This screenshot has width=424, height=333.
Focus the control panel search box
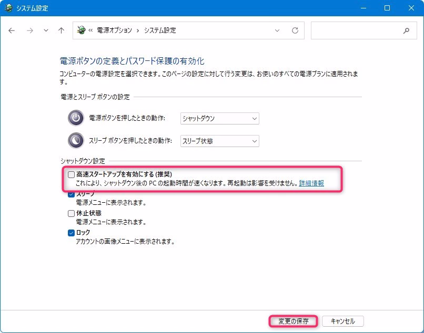(x=364, y=30)
